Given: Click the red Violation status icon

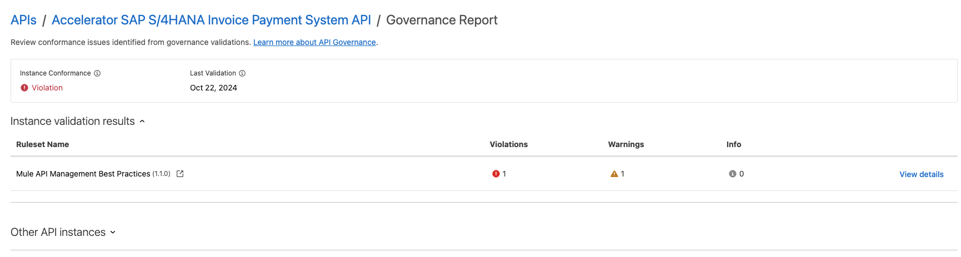Looking at the screenshot, I should (24, 88).
